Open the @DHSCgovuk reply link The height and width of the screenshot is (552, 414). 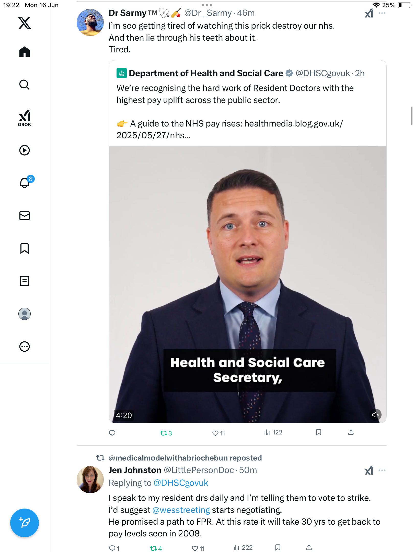coord(181,483)
